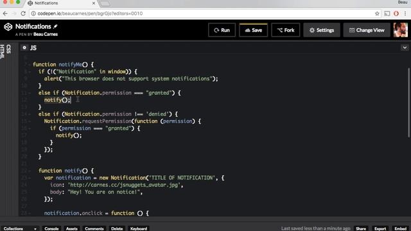Reload the browser page

pos(23,13)
